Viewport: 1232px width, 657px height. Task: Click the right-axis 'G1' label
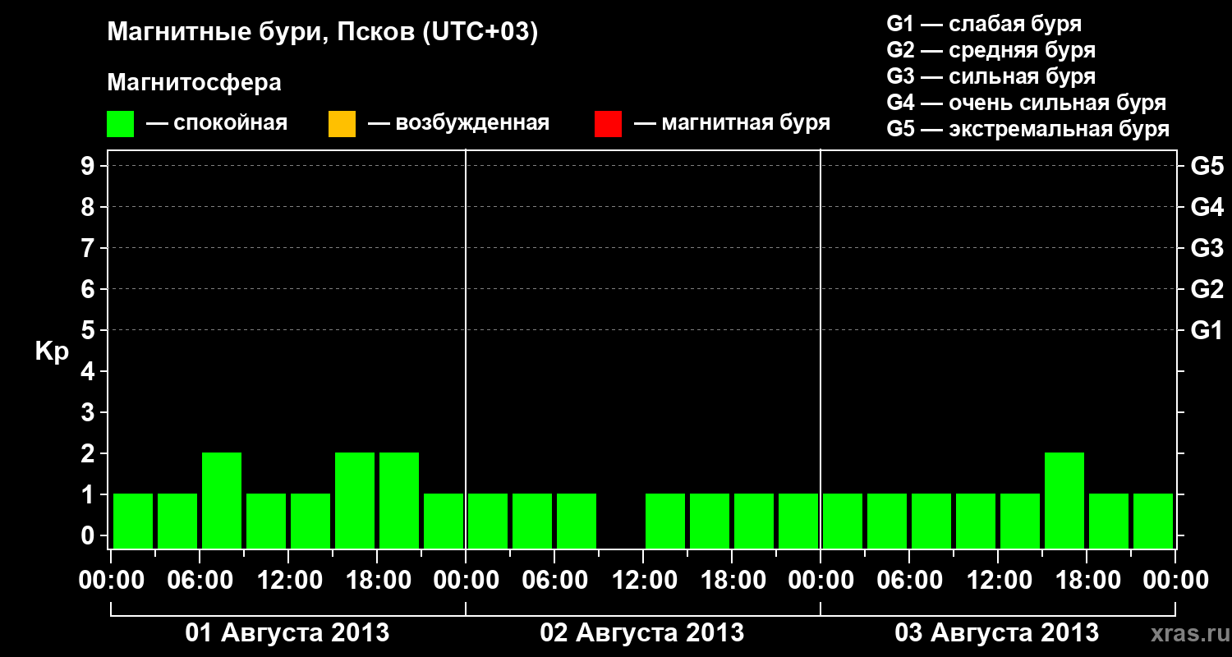[x=1207, y=330]
